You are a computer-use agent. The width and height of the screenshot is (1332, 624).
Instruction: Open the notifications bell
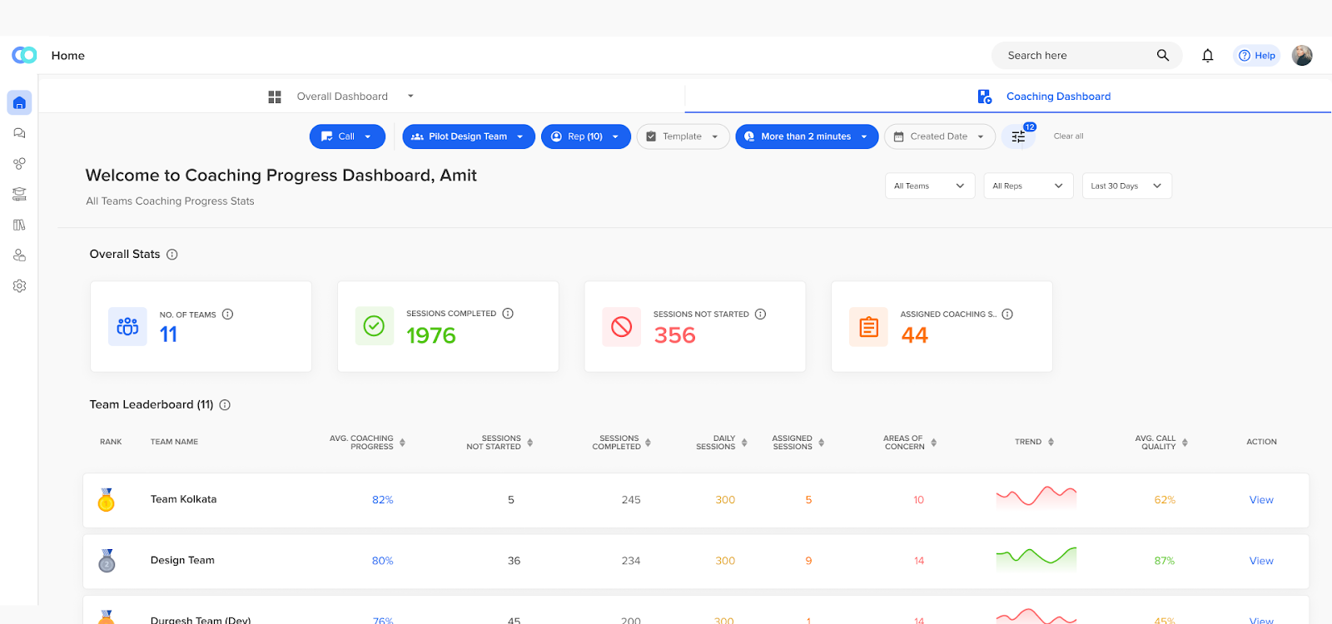tap(1207, 56)
